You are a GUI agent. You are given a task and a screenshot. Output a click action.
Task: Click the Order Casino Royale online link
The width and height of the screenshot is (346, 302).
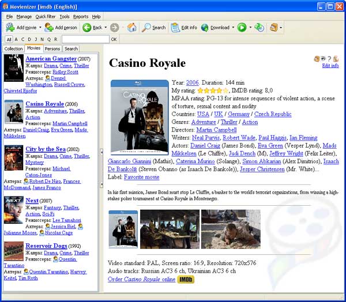pos(141,279)
